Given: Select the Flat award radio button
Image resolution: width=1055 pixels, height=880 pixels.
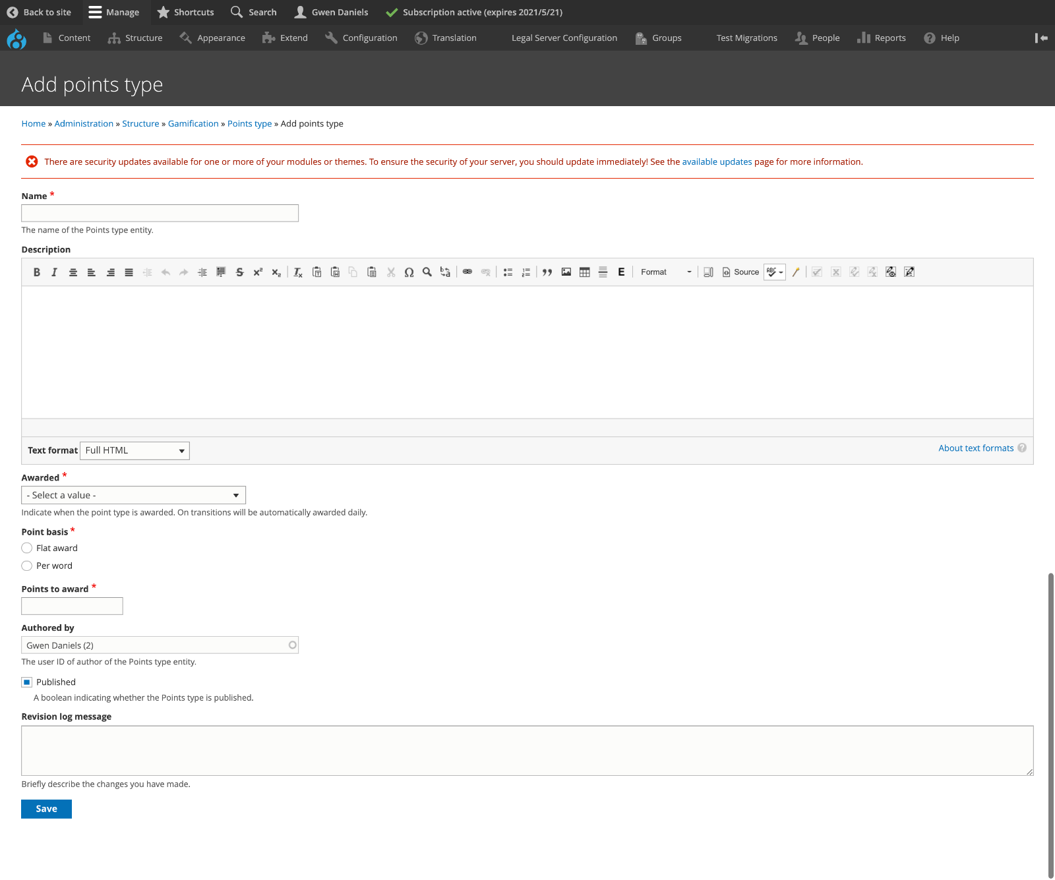Looking at the screenshot, I should click(x=27, y=548).
